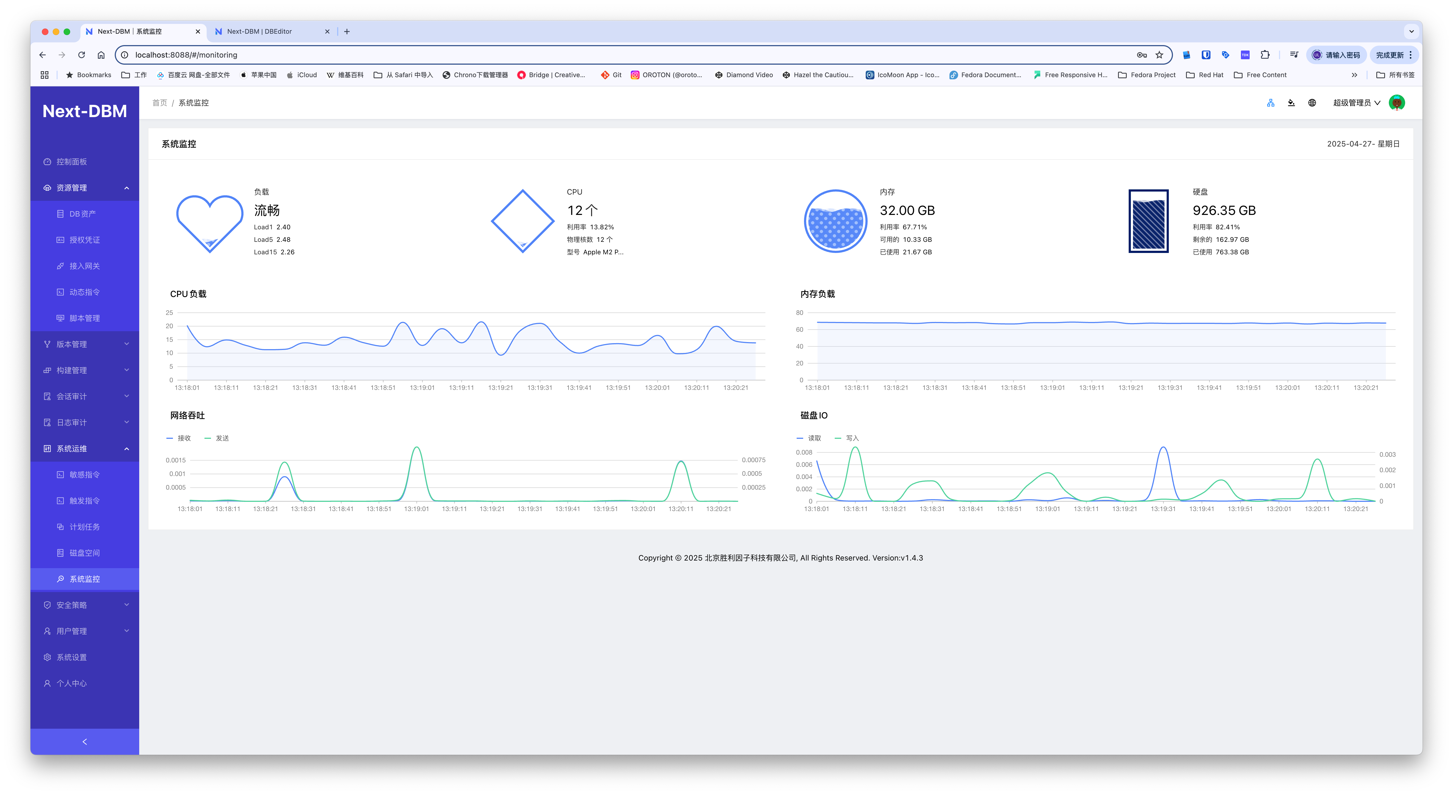This screenshot has width=1453, height=795.
Task: Toggle the 写入 legend series in 磁盘 IO
Action: 847,438
